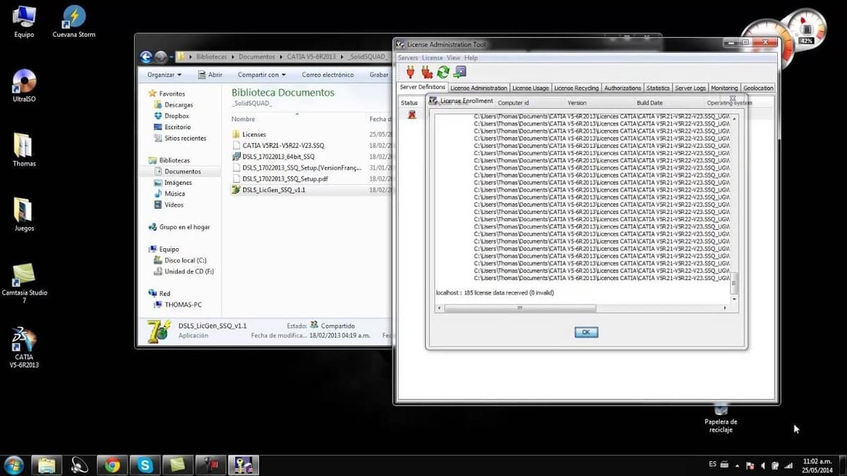Click the connect server plug icon
This screenshot has width=847, height=476.
click(411, 72)
